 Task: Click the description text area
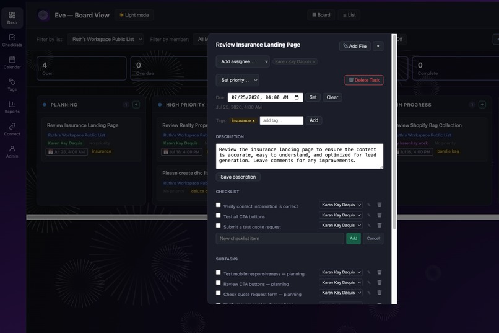(300, 156)
